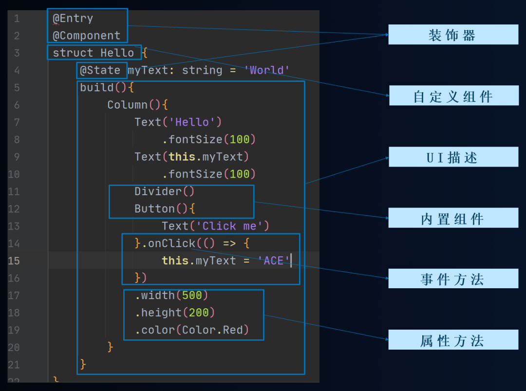
Task: Click Text('Hello') on line 7
Action: pyautogui.click(x=178, y=122)
